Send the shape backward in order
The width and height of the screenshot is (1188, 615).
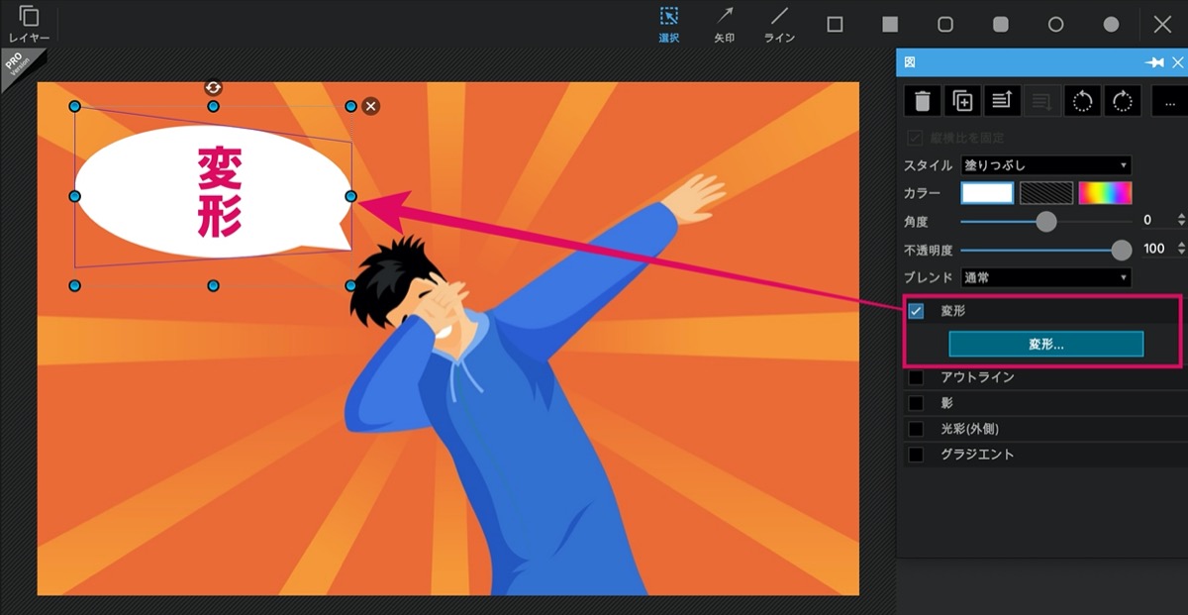point(1041,101)
